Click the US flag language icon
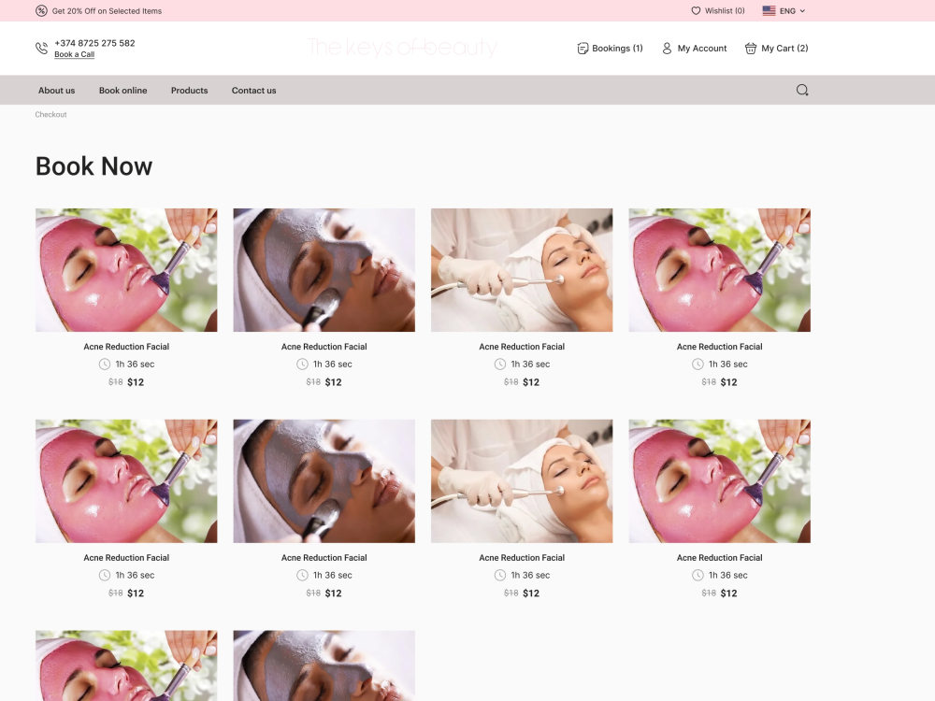 point(769,10)
